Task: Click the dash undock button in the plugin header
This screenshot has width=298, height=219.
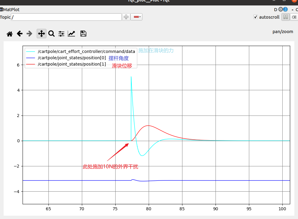Action: 293,10
